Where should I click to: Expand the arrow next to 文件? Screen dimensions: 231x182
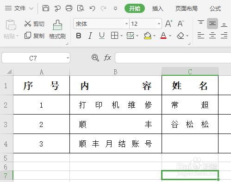click(31, 8)
